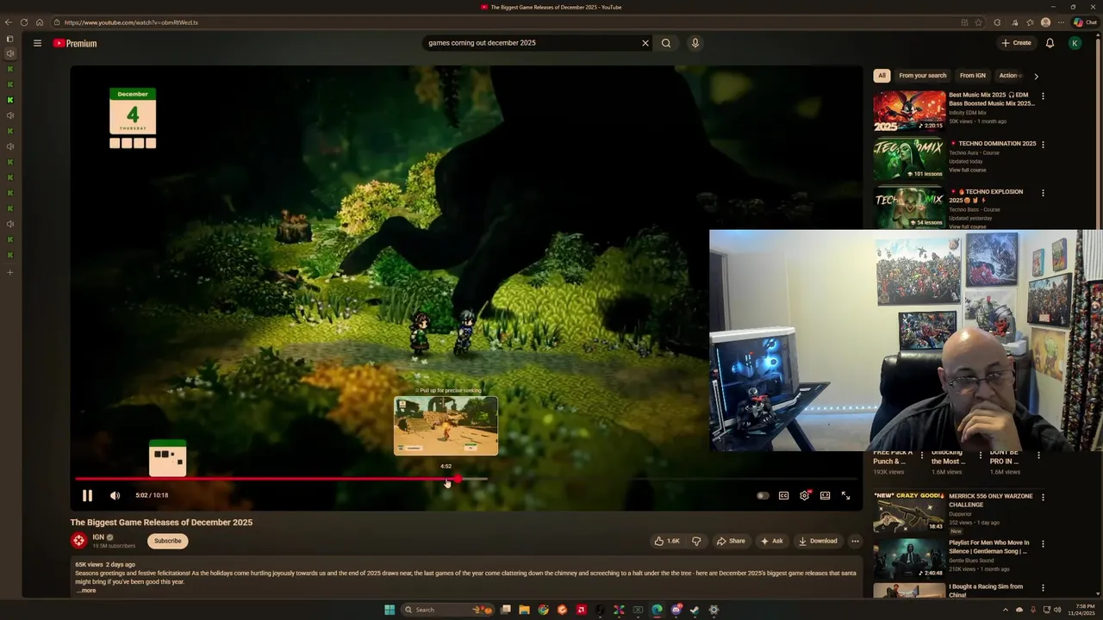Open Microsoft Edge from the taskbar
1103x620 pixels.
coord(657,610)
